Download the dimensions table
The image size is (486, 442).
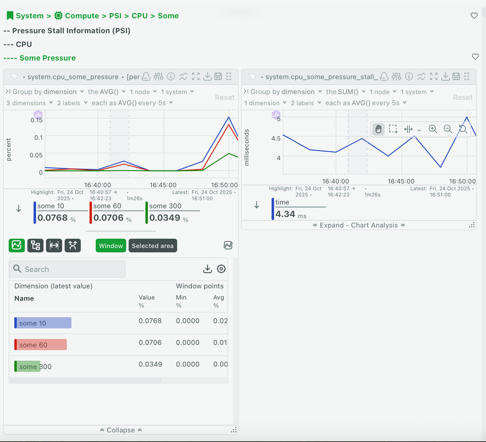(x=208, y=269)
